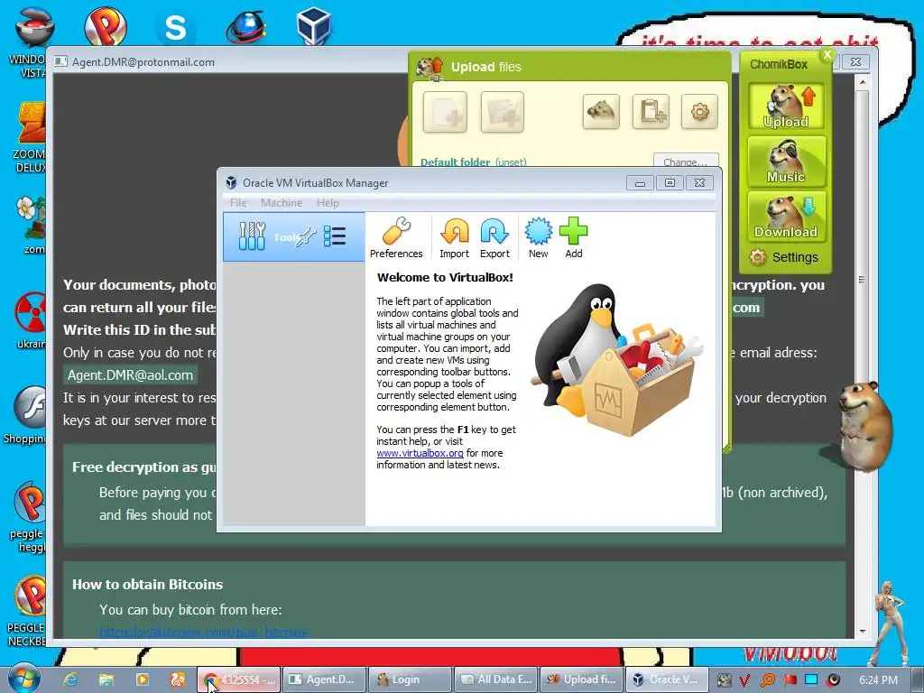Image resolution: width=924 pixels, height=693 pixels.
Task: Click the ChomikBox Download button
Action: (x=786, y=217)
